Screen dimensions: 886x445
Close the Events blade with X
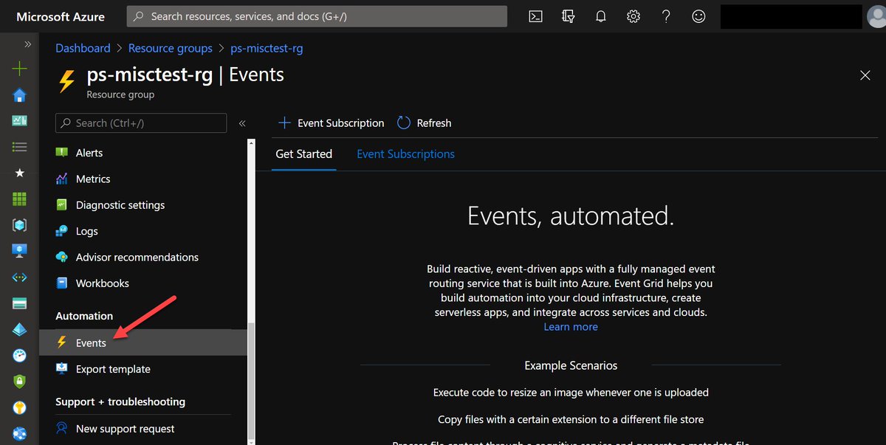(x=865, y=75)
